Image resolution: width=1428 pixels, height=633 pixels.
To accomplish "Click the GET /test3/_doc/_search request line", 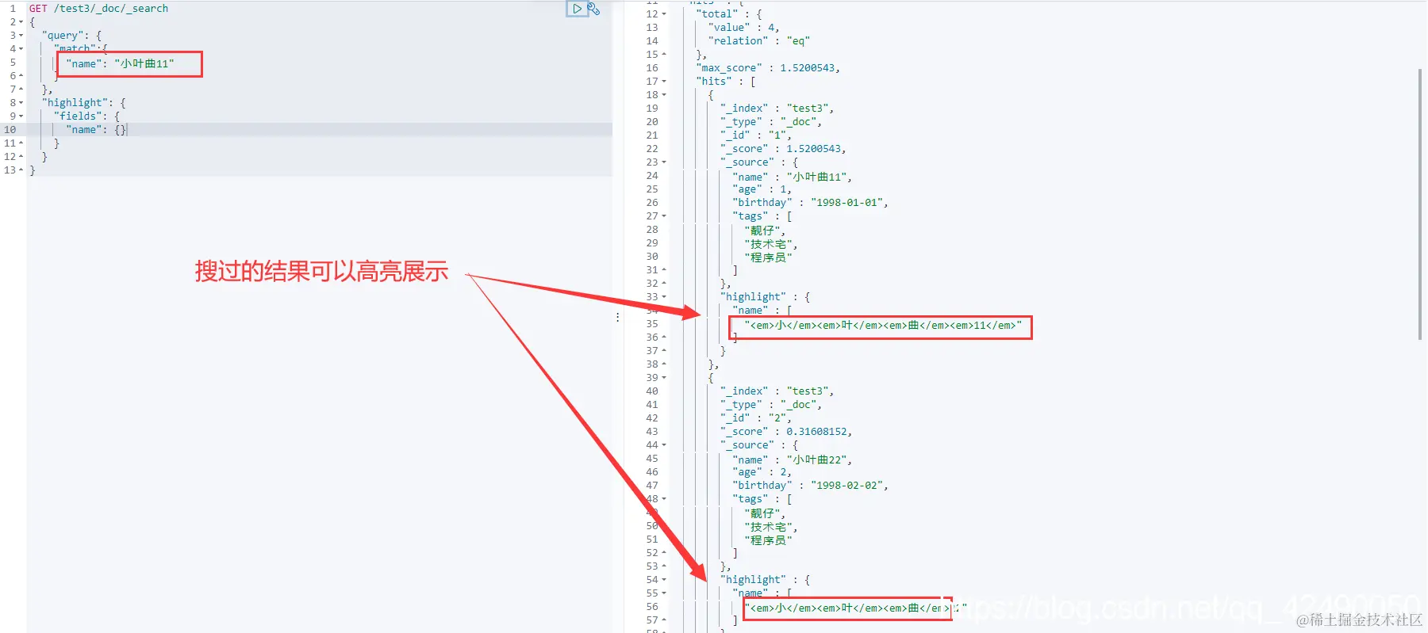I will pyautogui.click(x=98, y=9).
